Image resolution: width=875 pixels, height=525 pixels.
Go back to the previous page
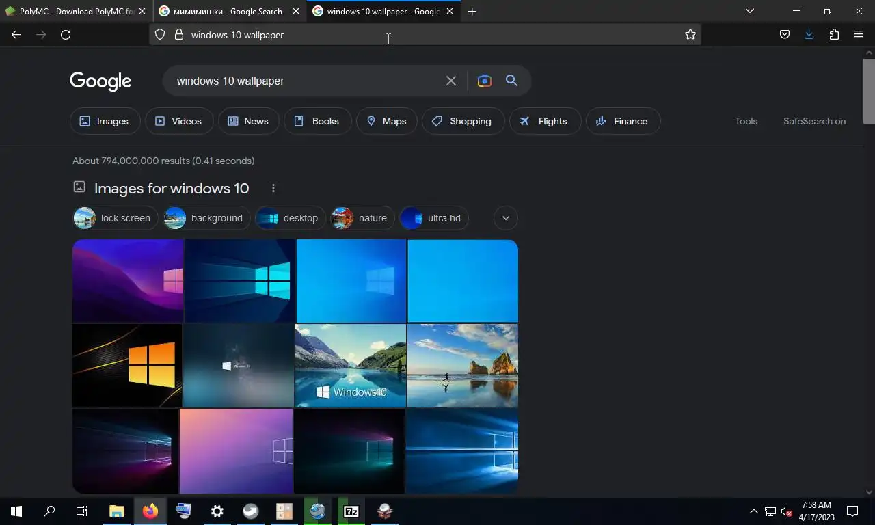click(16, 35)
